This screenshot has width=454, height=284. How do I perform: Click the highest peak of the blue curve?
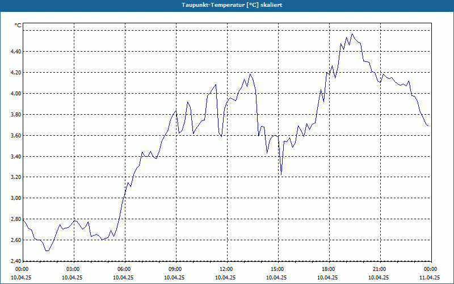(x=352, y=34)
